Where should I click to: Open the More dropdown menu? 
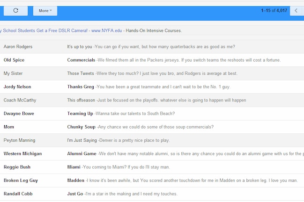click(x=45, y=11)
